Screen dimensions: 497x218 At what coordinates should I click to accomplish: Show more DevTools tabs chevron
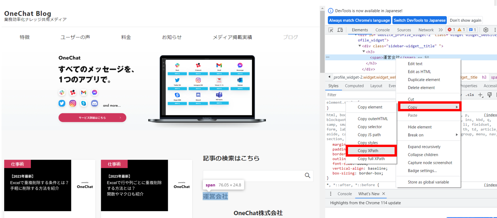tap(441, 30)
